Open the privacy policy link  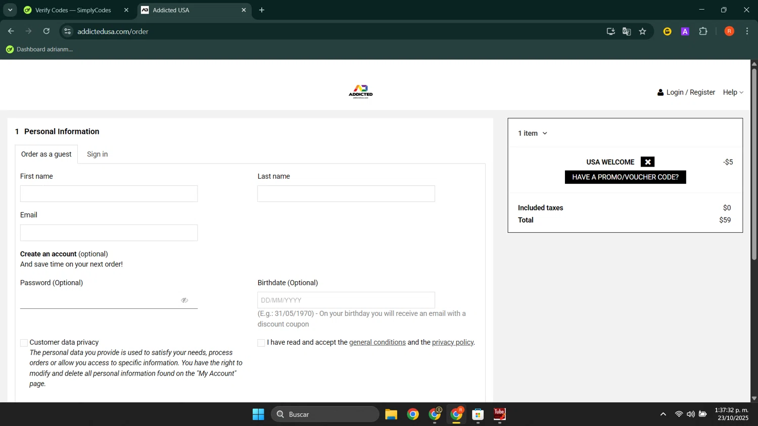pyautogui.click(x=453, y=343)
